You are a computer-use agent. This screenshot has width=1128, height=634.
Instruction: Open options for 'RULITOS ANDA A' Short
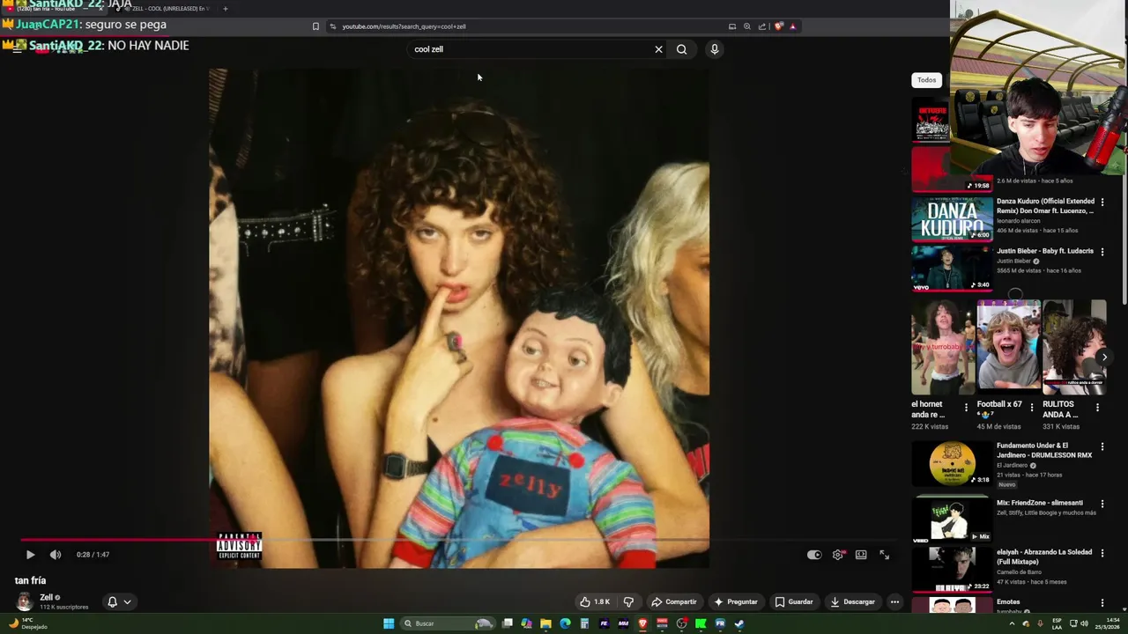pyautogui.click(x=1097, y=408)
